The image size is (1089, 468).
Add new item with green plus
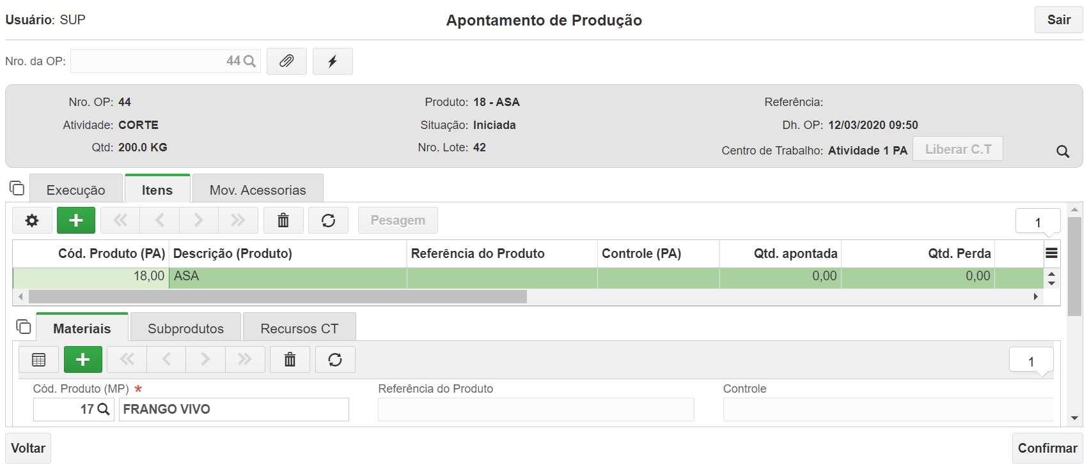tap(76, 220)
